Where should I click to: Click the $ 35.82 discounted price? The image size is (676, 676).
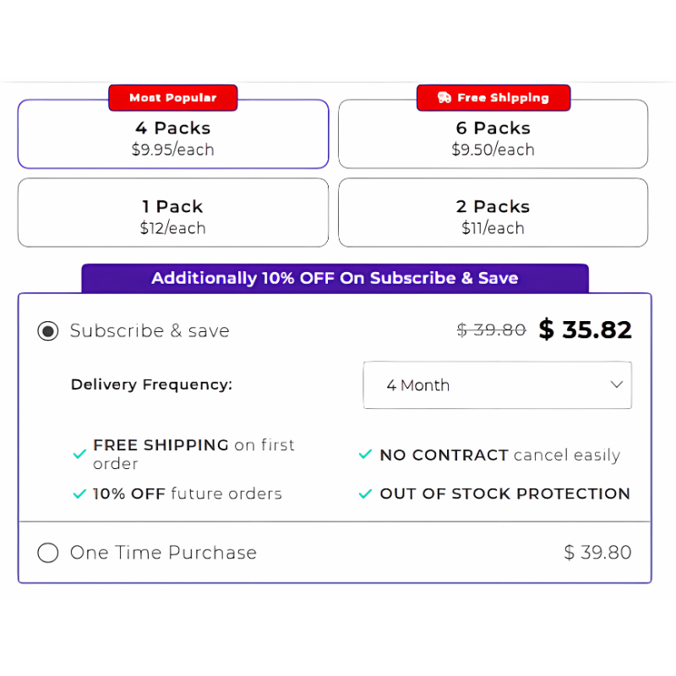586,330
